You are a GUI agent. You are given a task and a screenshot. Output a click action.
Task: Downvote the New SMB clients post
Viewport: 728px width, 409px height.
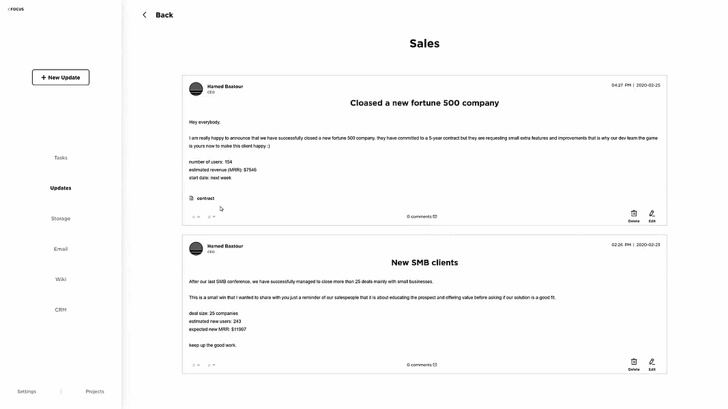click(x=212, y=365)
